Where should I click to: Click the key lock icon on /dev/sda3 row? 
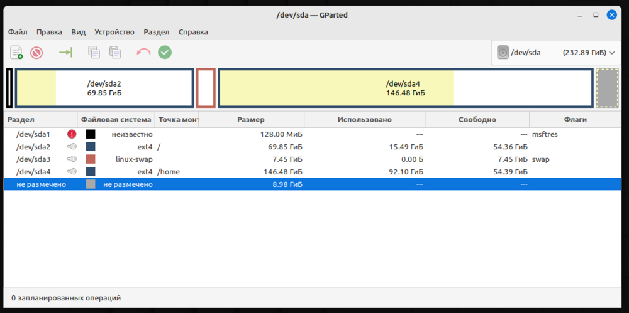[x=72, y=159]
